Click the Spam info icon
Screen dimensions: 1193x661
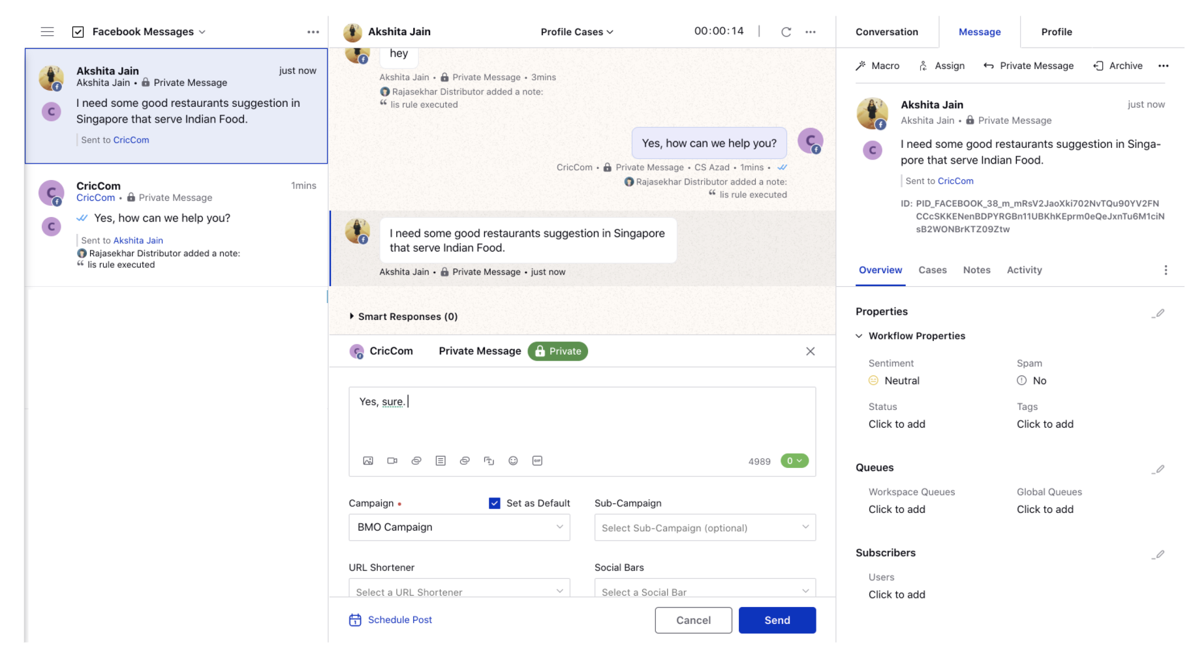pos(1021,381)
